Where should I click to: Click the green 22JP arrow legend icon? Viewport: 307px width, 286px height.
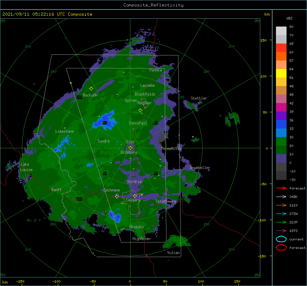click(281, 222)
